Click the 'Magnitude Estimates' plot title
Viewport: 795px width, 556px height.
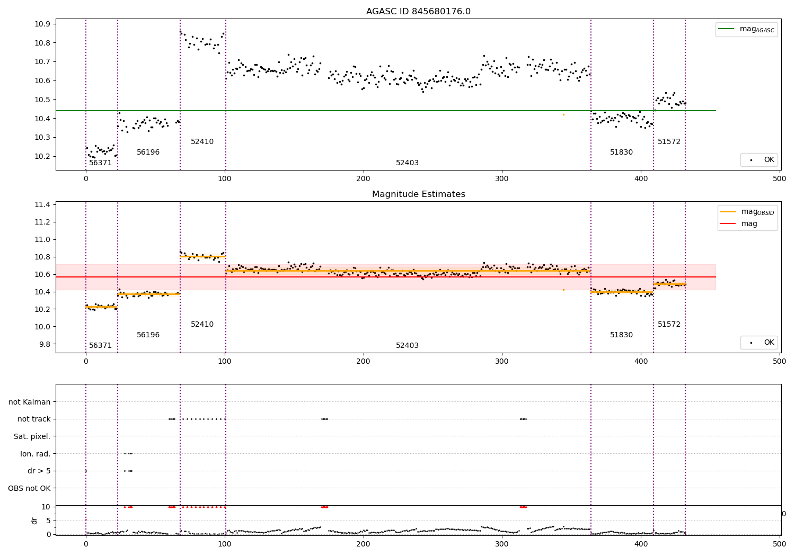click(418, 194)
